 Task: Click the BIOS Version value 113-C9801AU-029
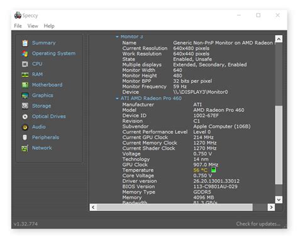pos(215,187)
